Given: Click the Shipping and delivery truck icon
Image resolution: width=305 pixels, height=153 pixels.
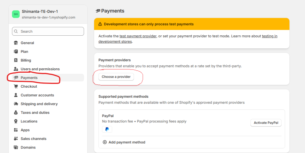Looking at the screenshot, I should (16, 104).
